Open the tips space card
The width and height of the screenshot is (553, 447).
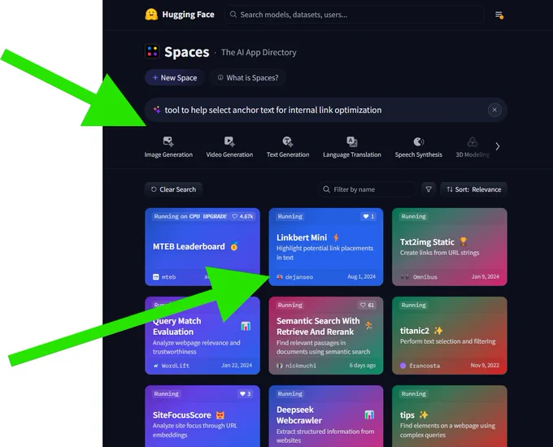point(450,416)
